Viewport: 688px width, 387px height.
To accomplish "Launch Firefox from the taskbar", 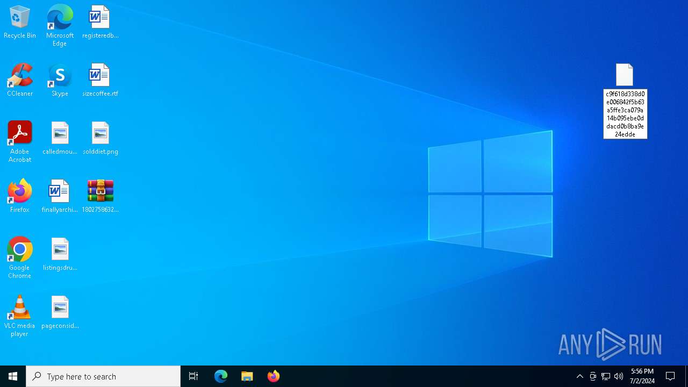I will coord(274,376).
